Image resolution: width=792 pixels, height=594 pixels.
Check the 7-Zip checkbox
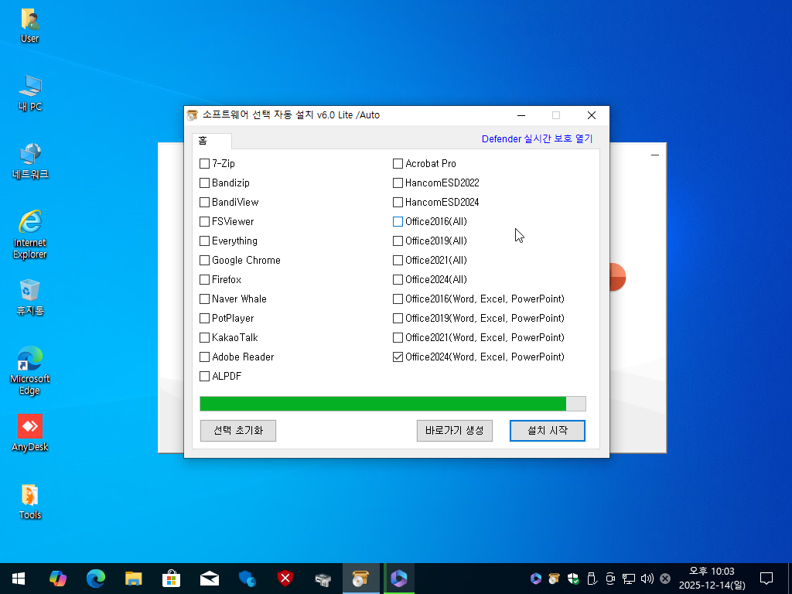coord(204,164)
